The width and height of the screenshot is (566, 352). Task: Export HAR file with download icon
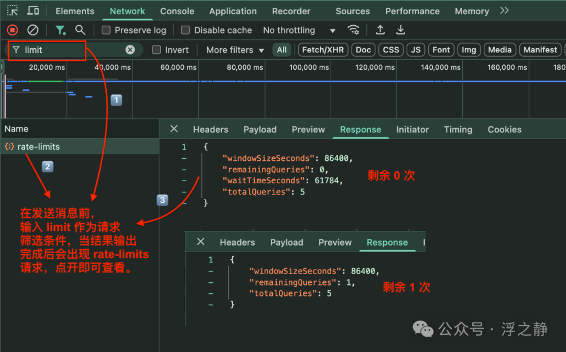[x=400, y=30]
